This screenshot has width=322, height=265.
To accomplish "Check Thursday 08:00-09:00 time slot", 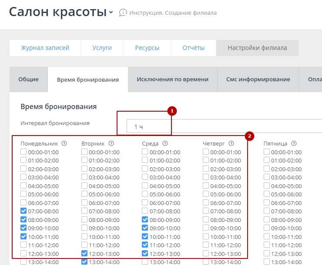I will (206, 219).
